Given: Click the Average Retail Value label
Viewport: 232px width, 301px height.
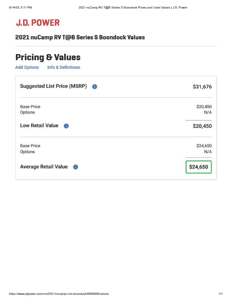Looking at the screenshot, I should click(44, 167).
